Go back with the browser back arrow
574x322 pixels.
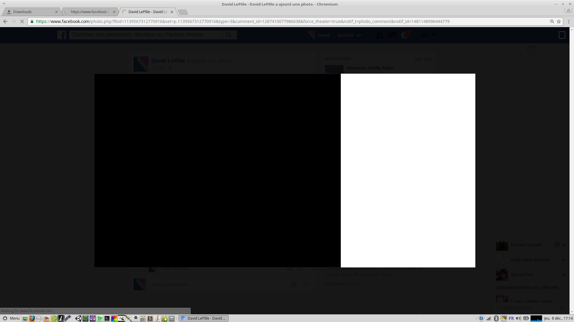tap(5, 21)
